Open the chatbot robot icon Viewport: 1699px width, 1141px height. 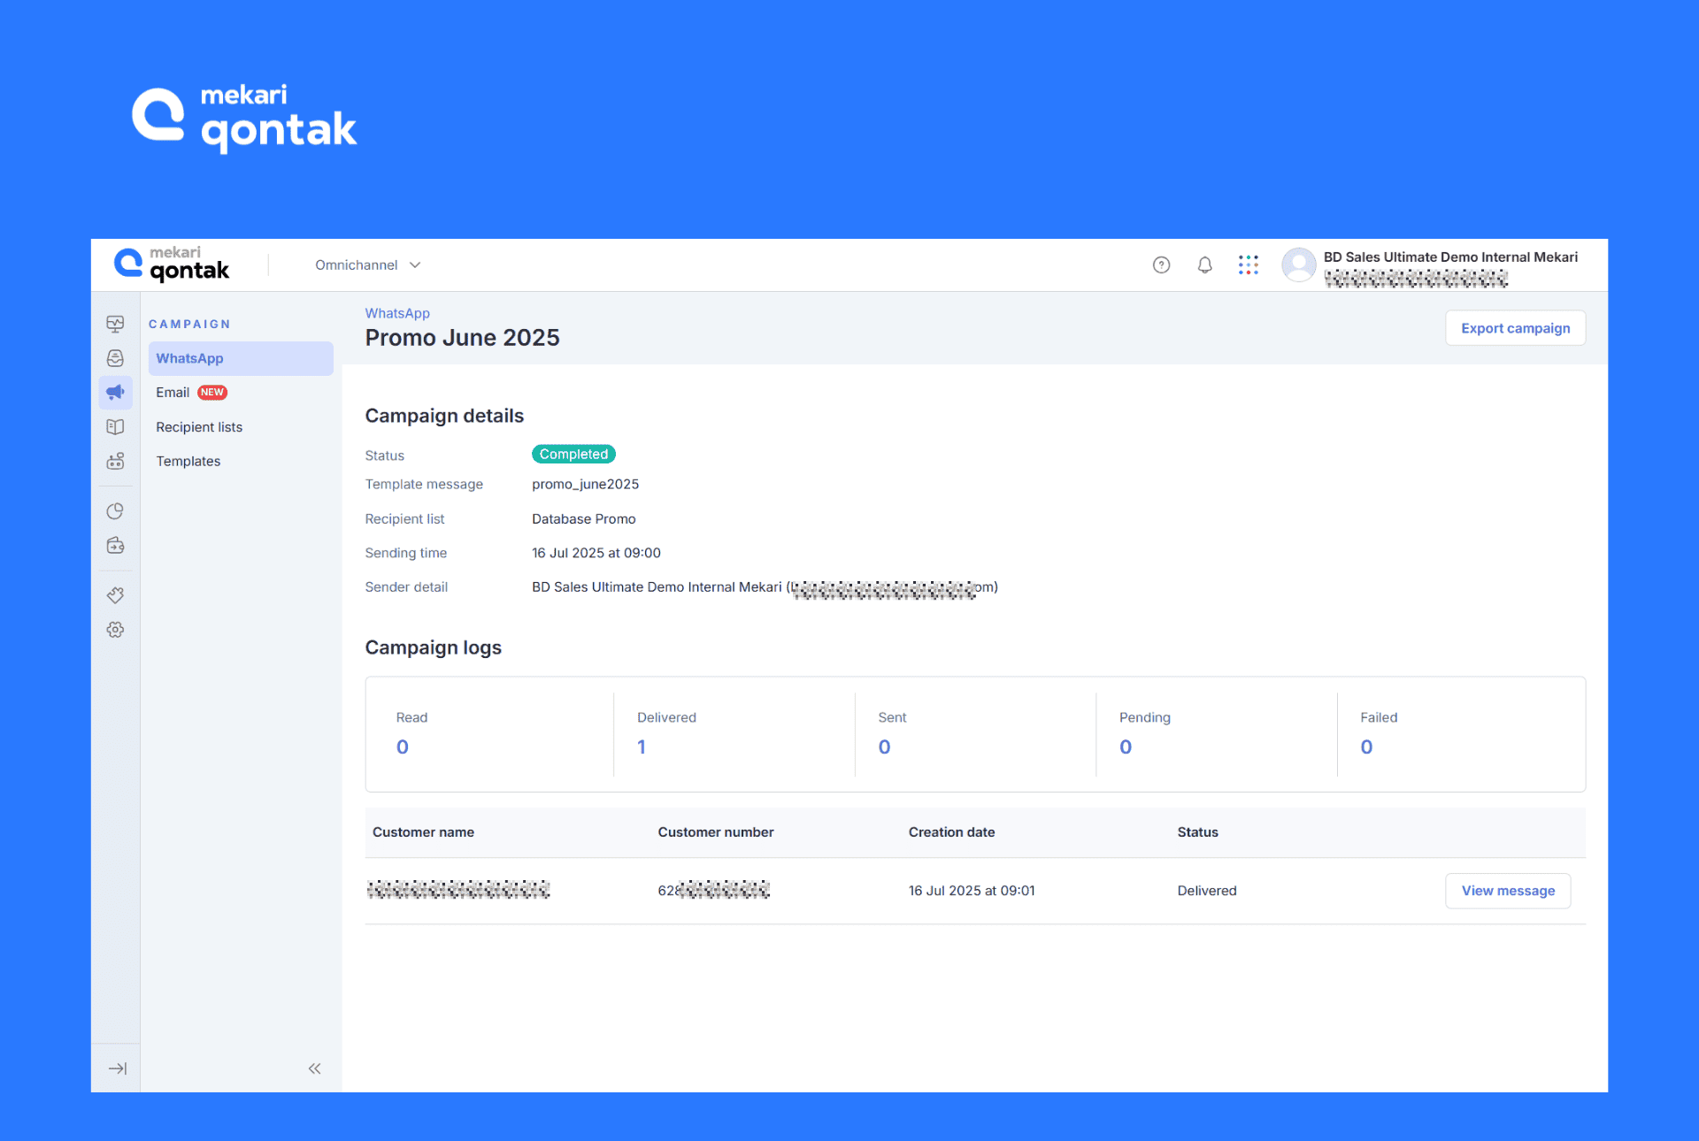115,461
